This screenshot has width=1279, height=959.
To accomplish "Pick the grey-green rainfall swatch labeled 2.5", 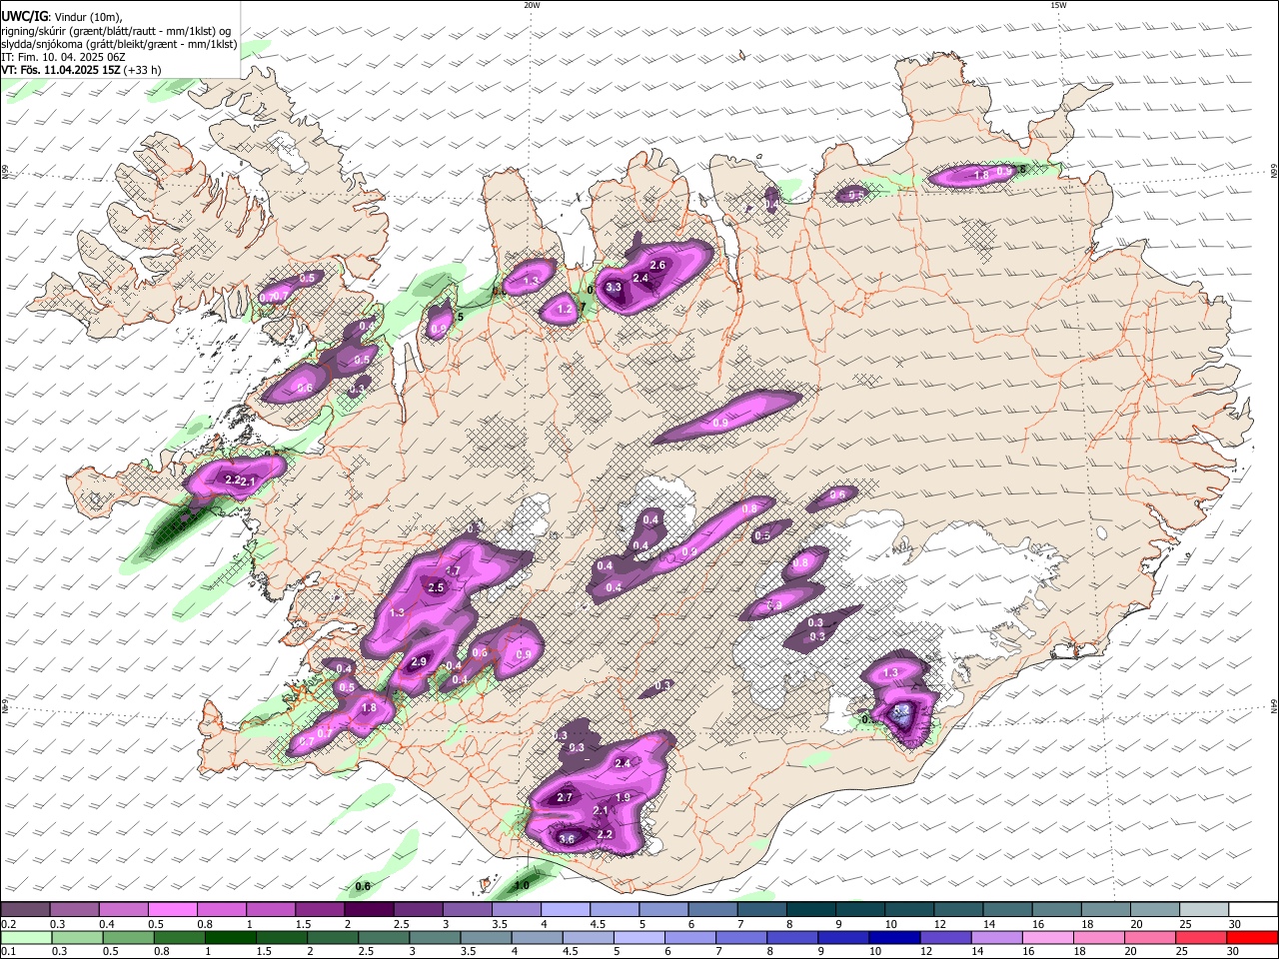I will pos(383,937).
